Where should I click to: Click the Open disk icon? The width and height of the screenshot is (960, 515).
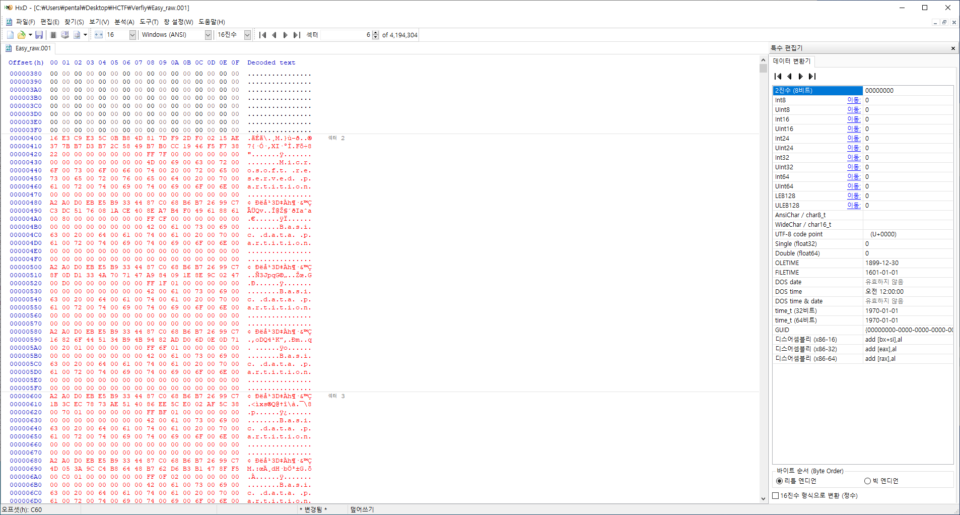click(65, 35)
